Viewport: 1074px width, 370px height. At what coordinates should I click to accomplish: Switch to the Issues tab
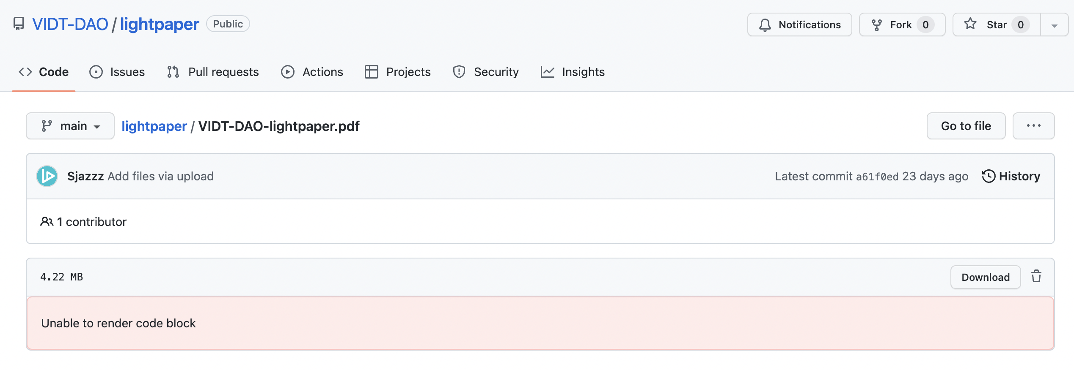[117, 72]
